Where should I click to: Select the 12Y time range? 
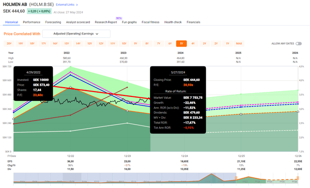click(101, 44)
